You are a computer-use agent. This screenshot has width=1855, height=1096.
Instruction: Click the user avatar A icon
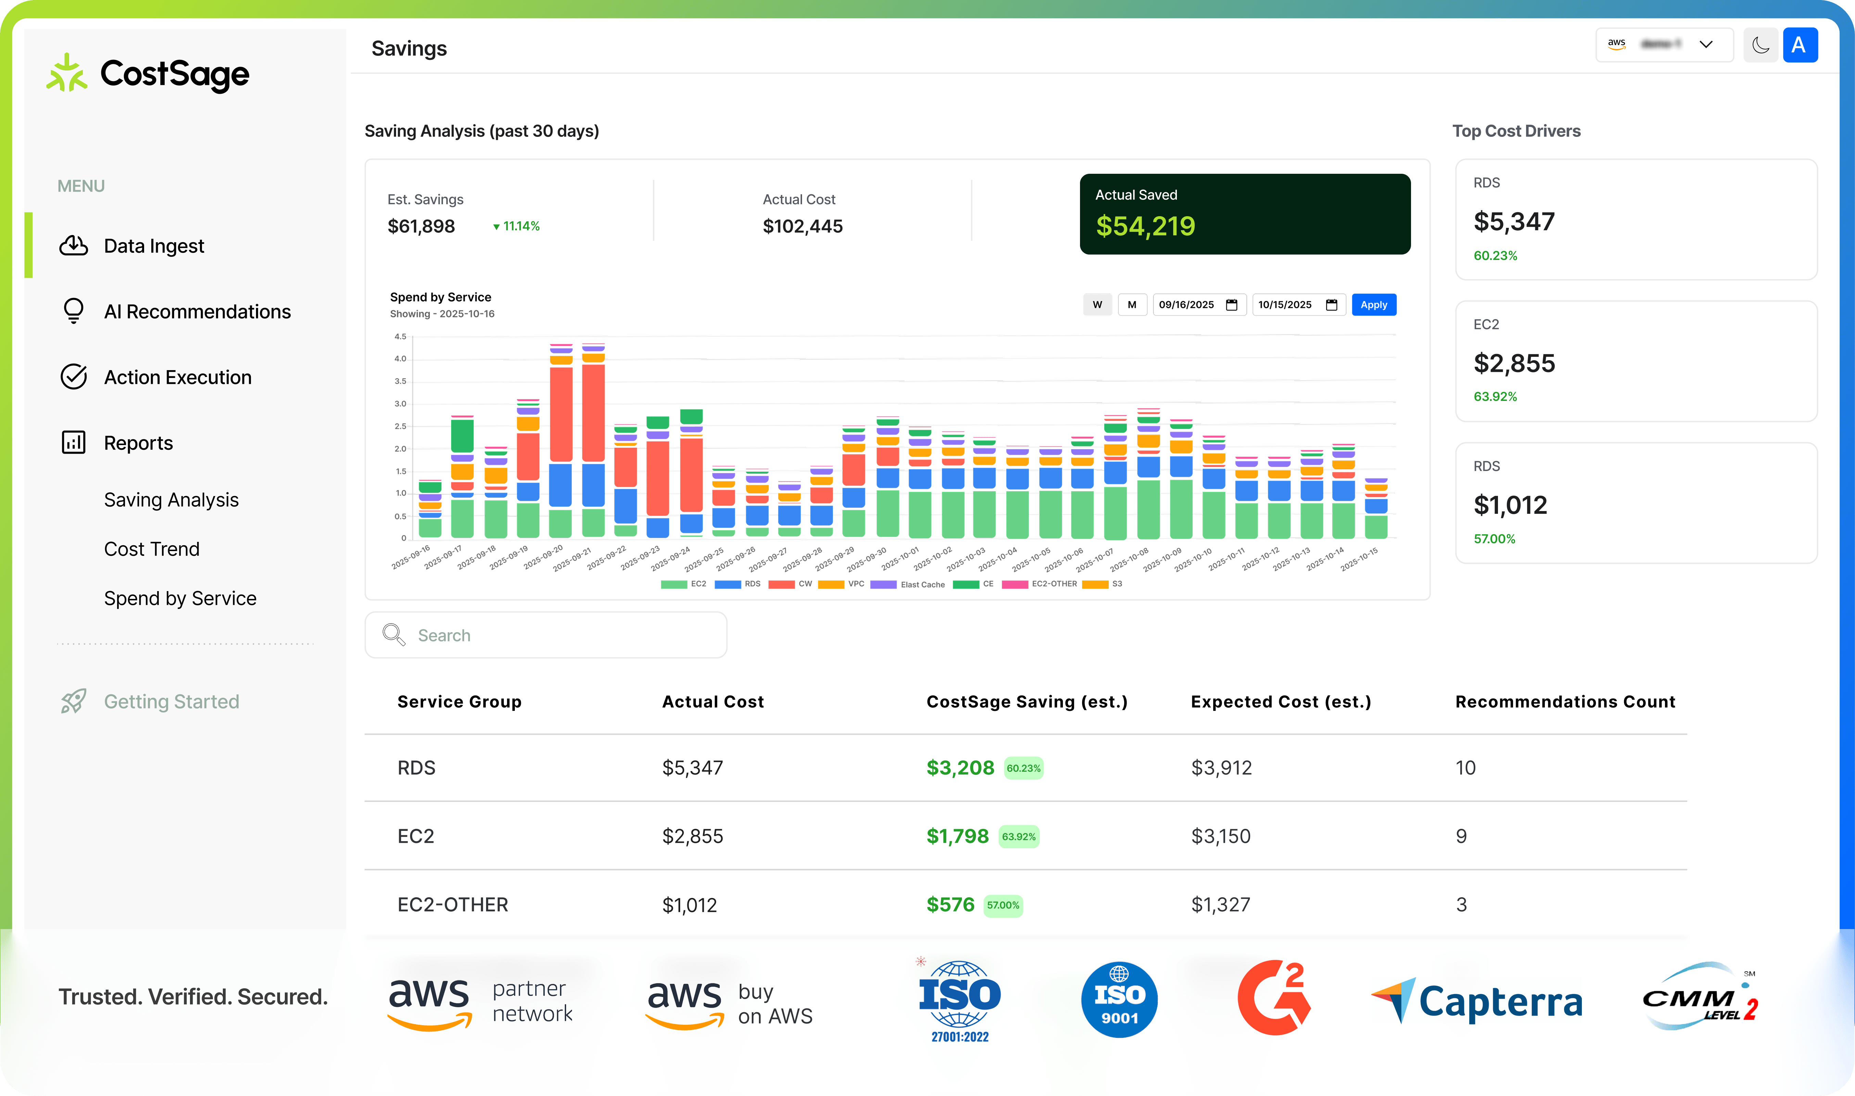click(1800, 45)
